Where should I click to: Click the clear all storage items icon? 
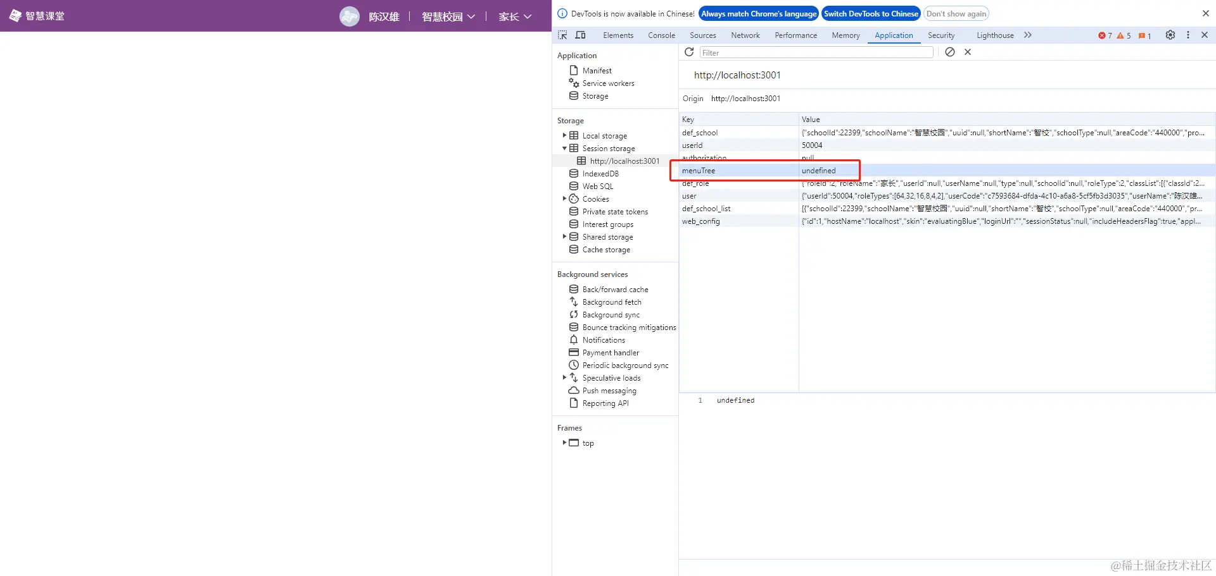click(950, 52)
